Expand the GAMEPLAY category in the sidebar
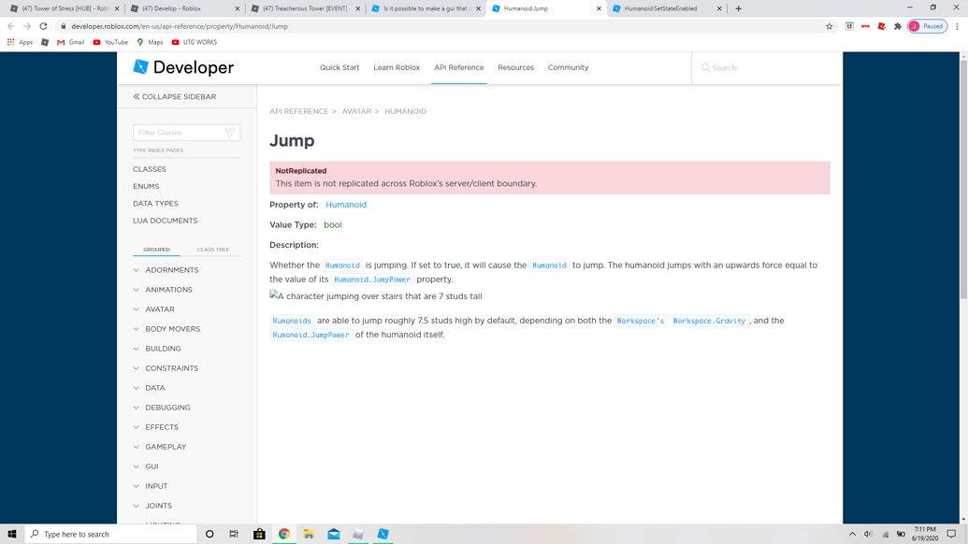Screen dimensions: 968x544 point(166,447)
